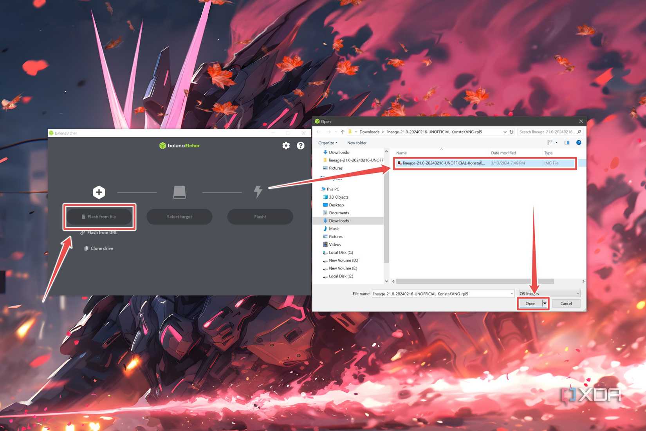This screenshot has height=431, width=646.
Task: Click Downloads in the address breadcrumb
Action: tap(369, 132)
